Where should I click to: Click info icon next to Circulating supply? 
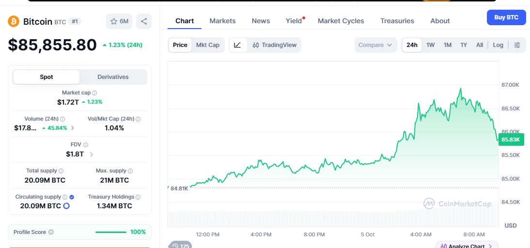pyautogui.click(x=64, y=197)
